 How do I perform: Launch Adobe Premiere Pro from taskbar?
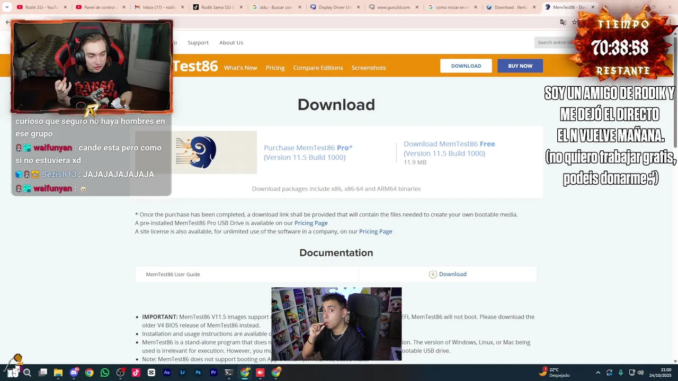213,373
